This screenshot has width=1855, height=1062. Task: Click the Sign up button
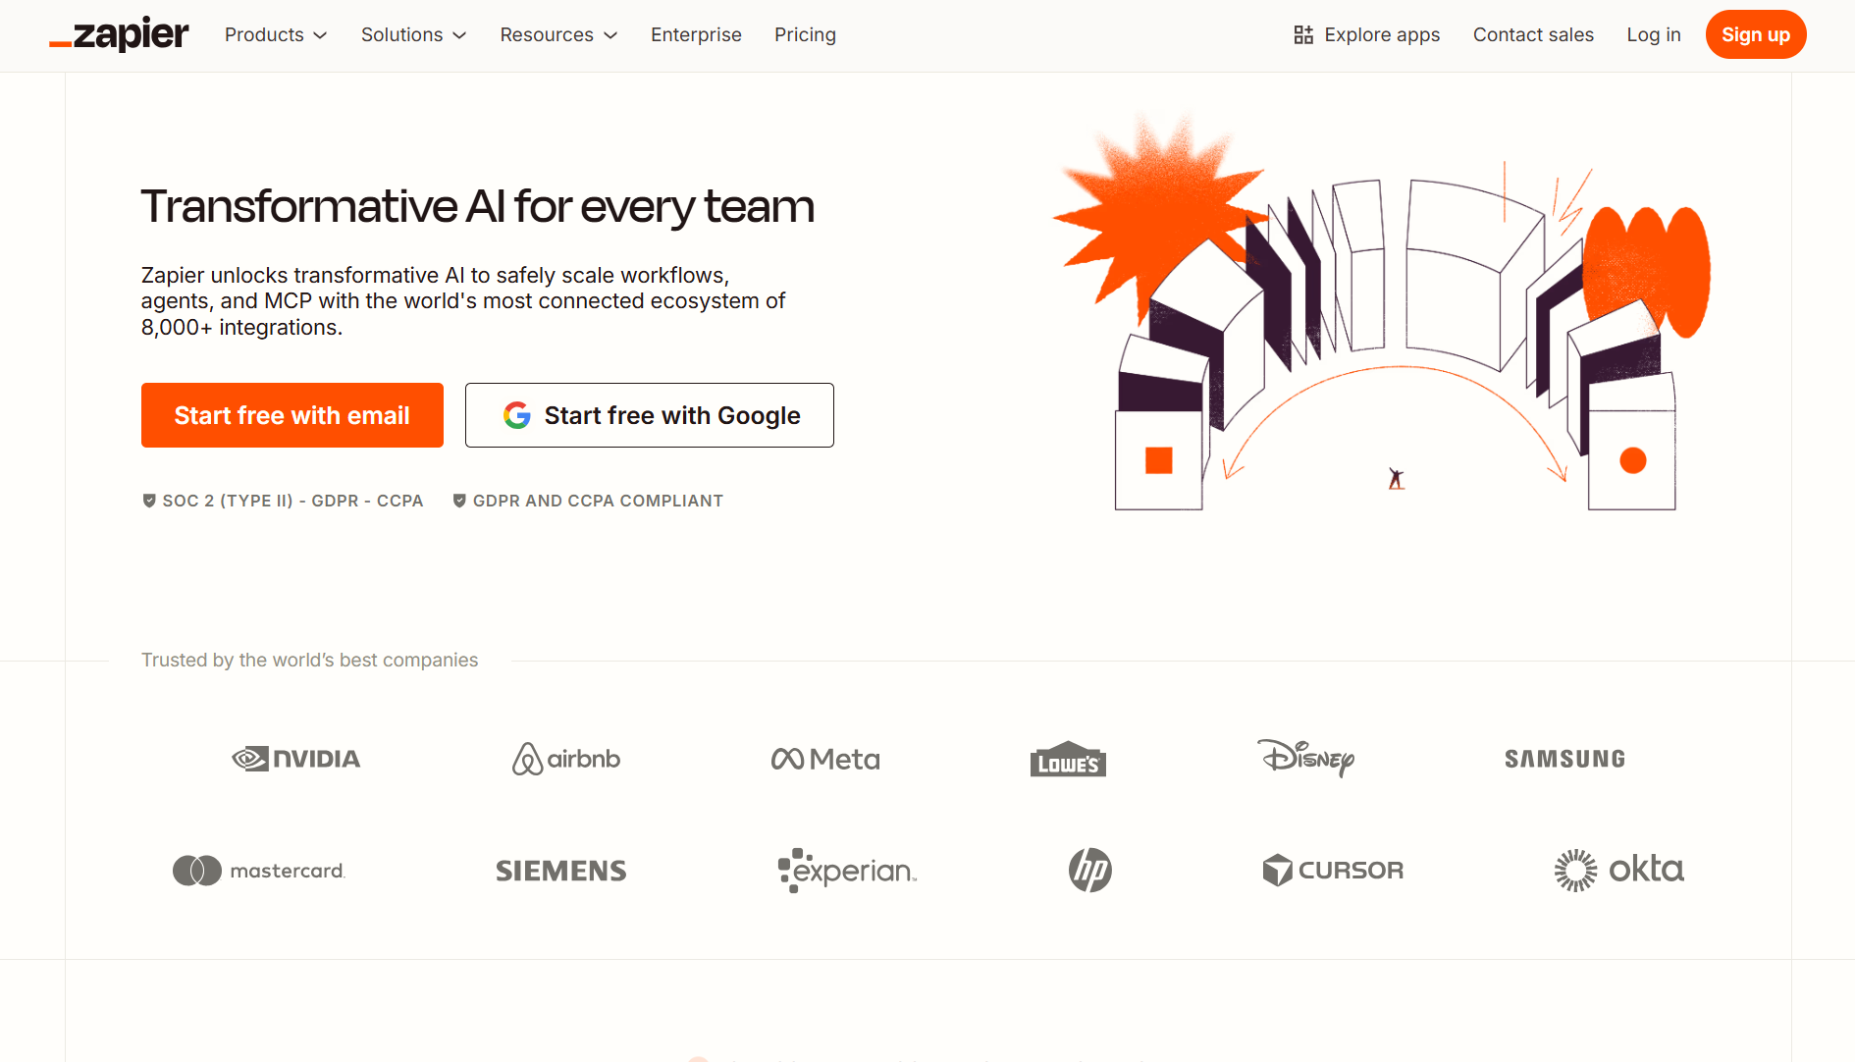[x=1756, y=34]
